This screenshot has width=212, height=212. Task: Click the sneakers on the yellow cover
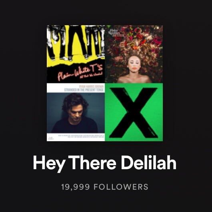(76, 58)
